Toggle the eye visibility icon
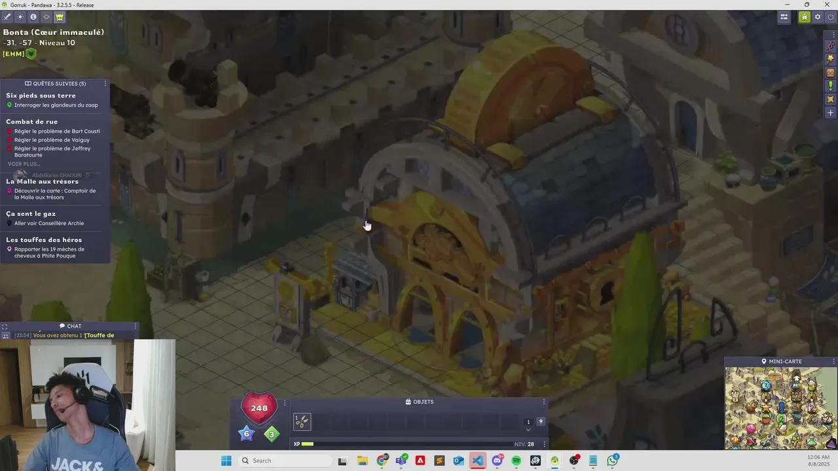This screenshot has height=471, width=838. point(46,17)
